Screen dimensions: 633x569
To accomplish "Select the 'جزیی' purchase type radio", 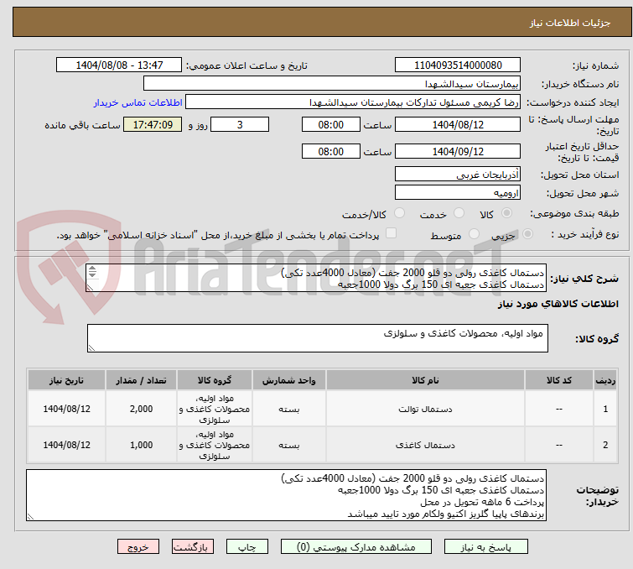I will 527,234.
